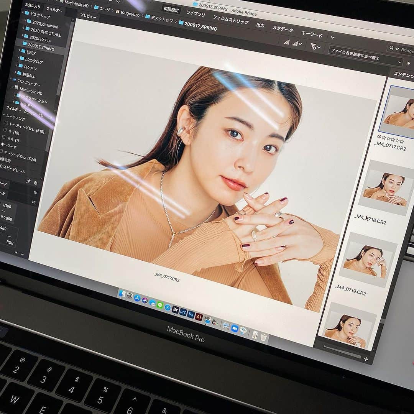Viewport: 414px width, 414px height.
Task: Switch to the キーワード workspace
Action: pos(312,34)
